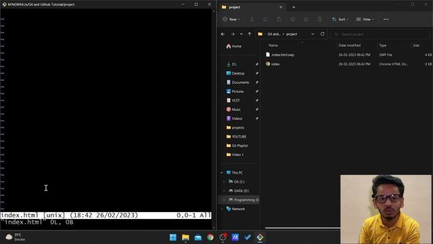Refresh the project folder view
The width and height of the screenshot is (433, 244).
point(322,34)
